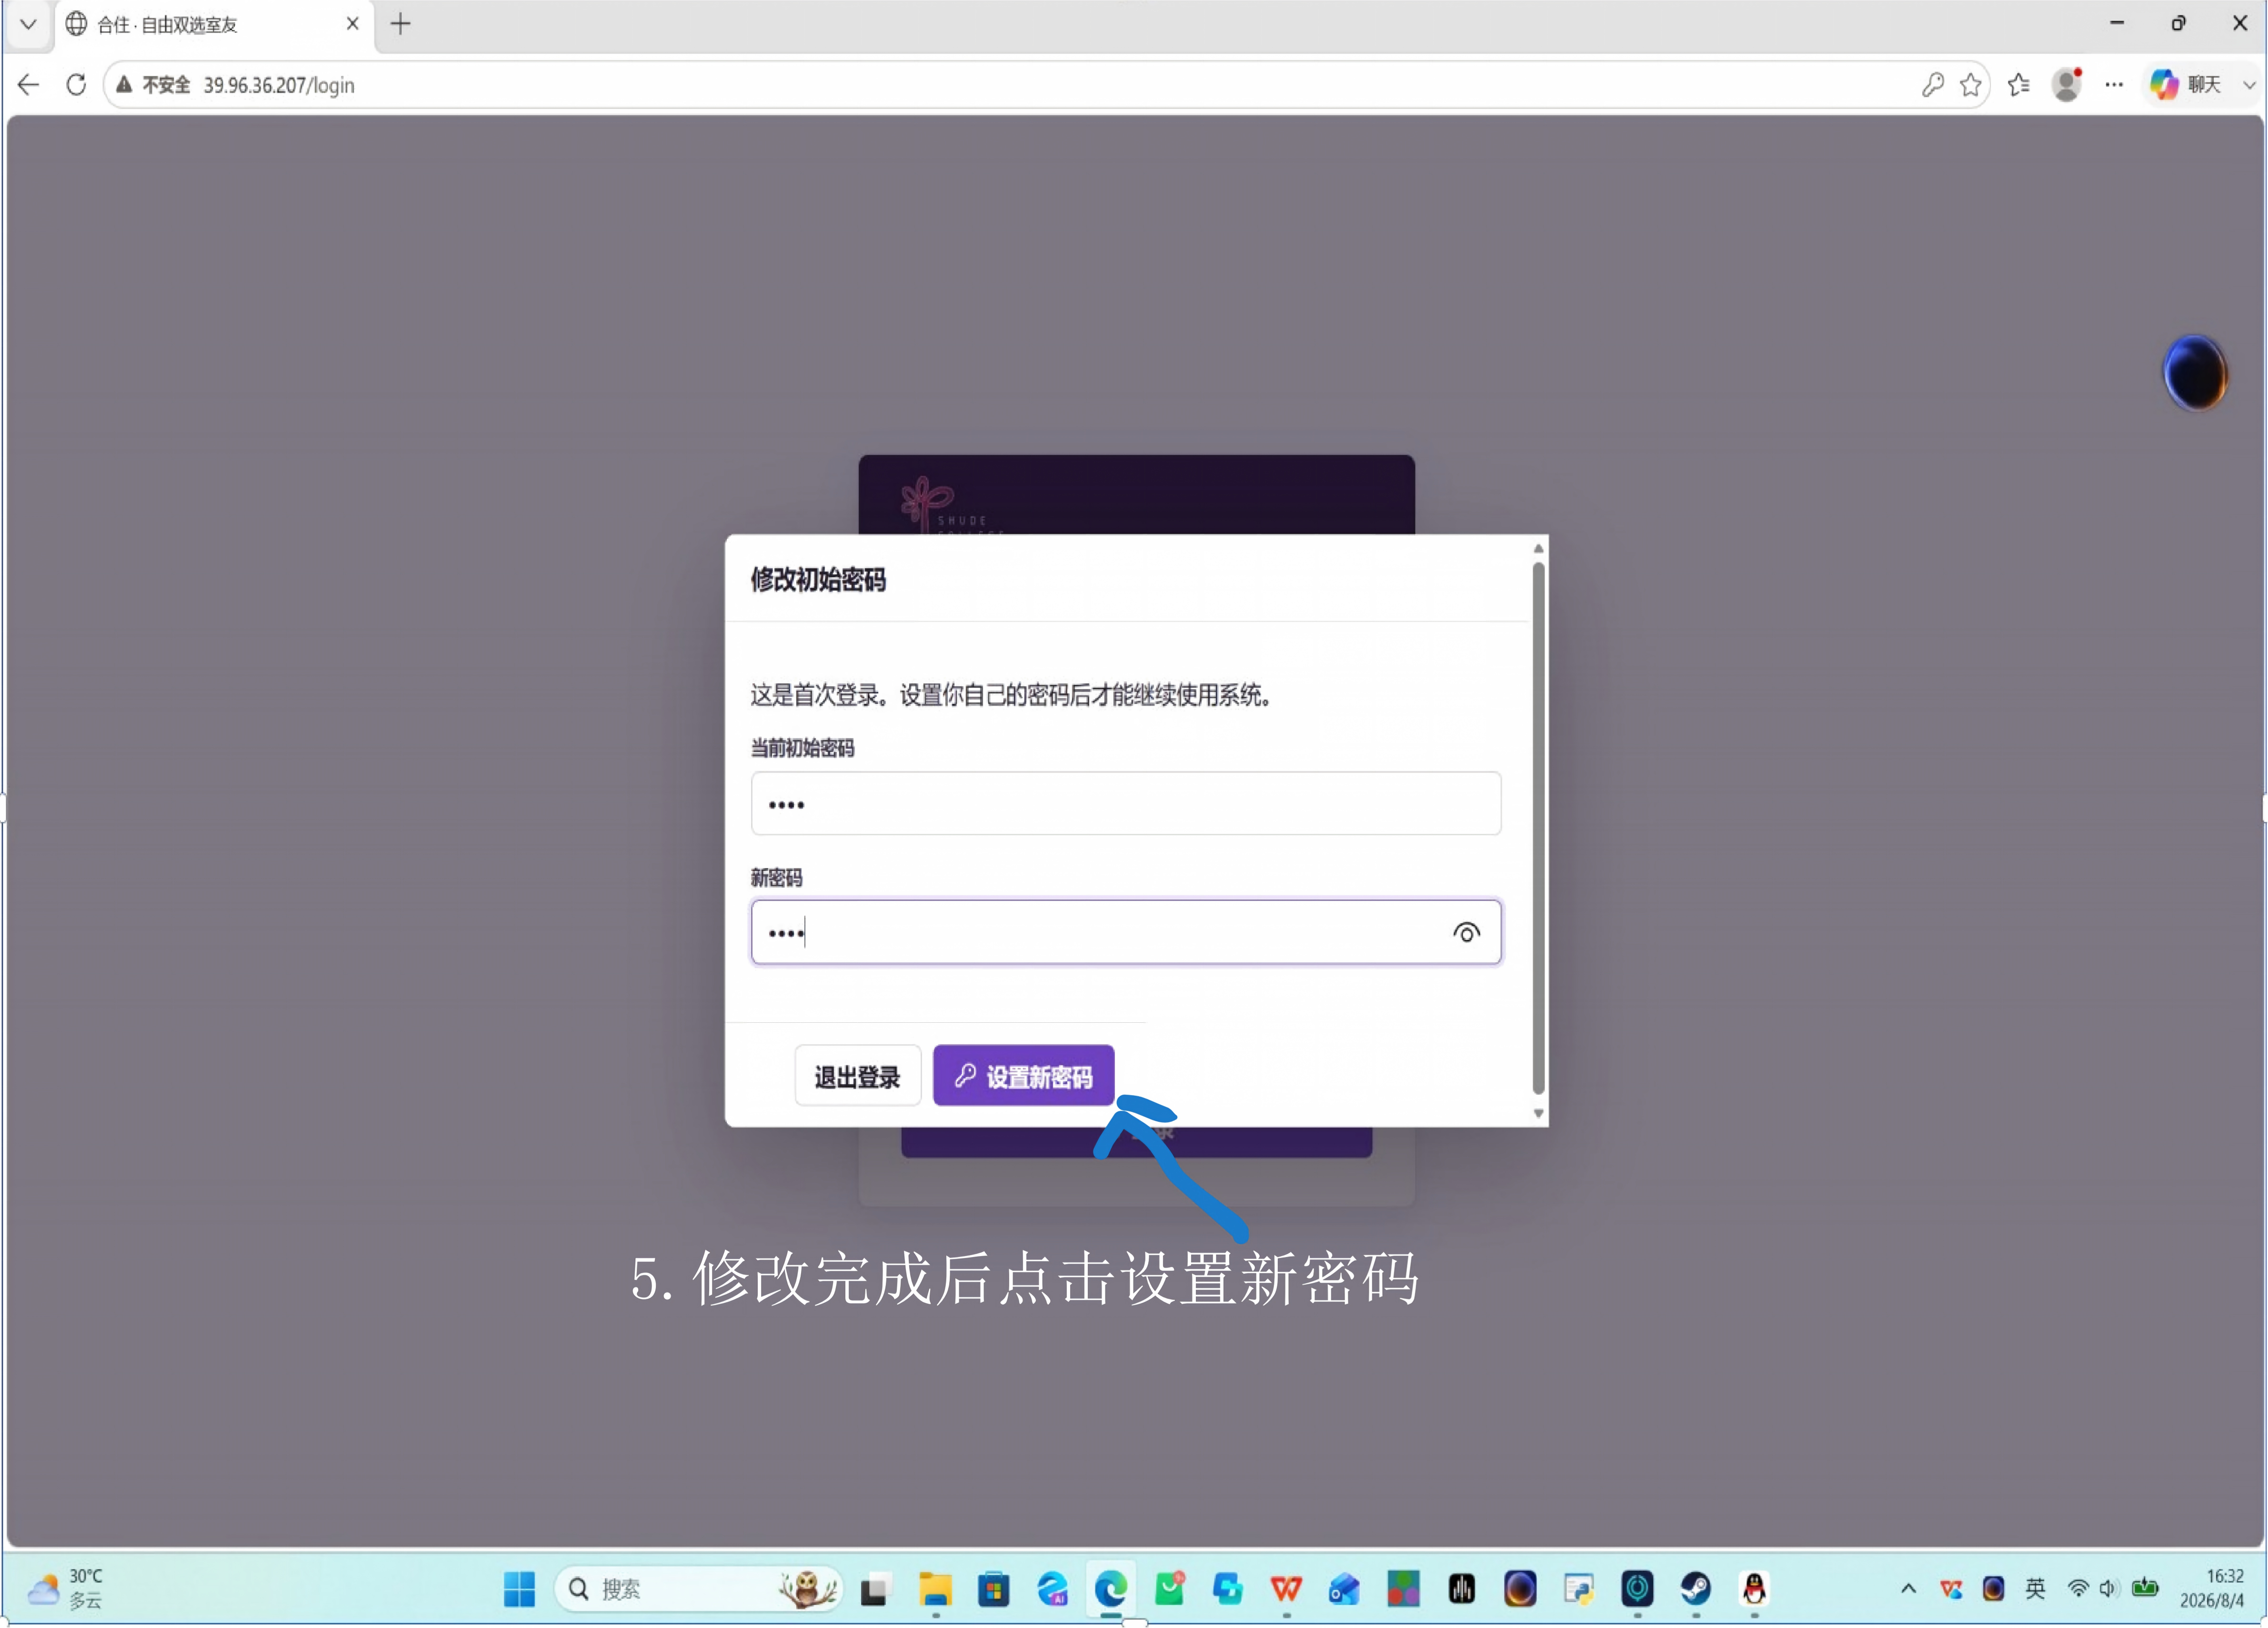The image size is (2268, 1628).
Task: Expand the Copilot chat dropdown arrow
Action: click(x=2249, y=85)
